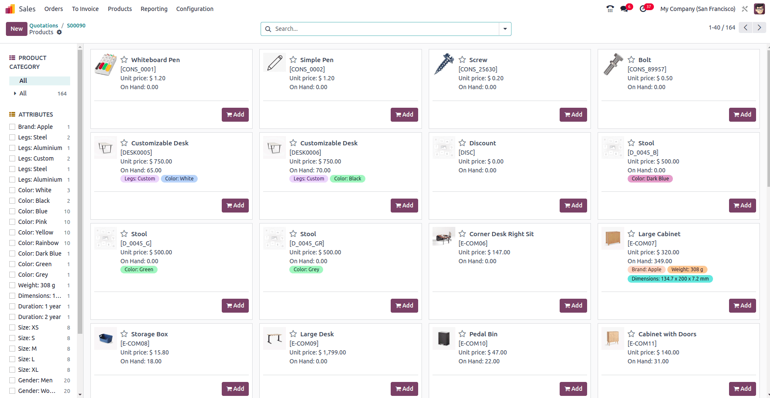The height and width of the screenshot is (398, 770).
Task: Check the Size: XL filter
Action: point(12,370)
